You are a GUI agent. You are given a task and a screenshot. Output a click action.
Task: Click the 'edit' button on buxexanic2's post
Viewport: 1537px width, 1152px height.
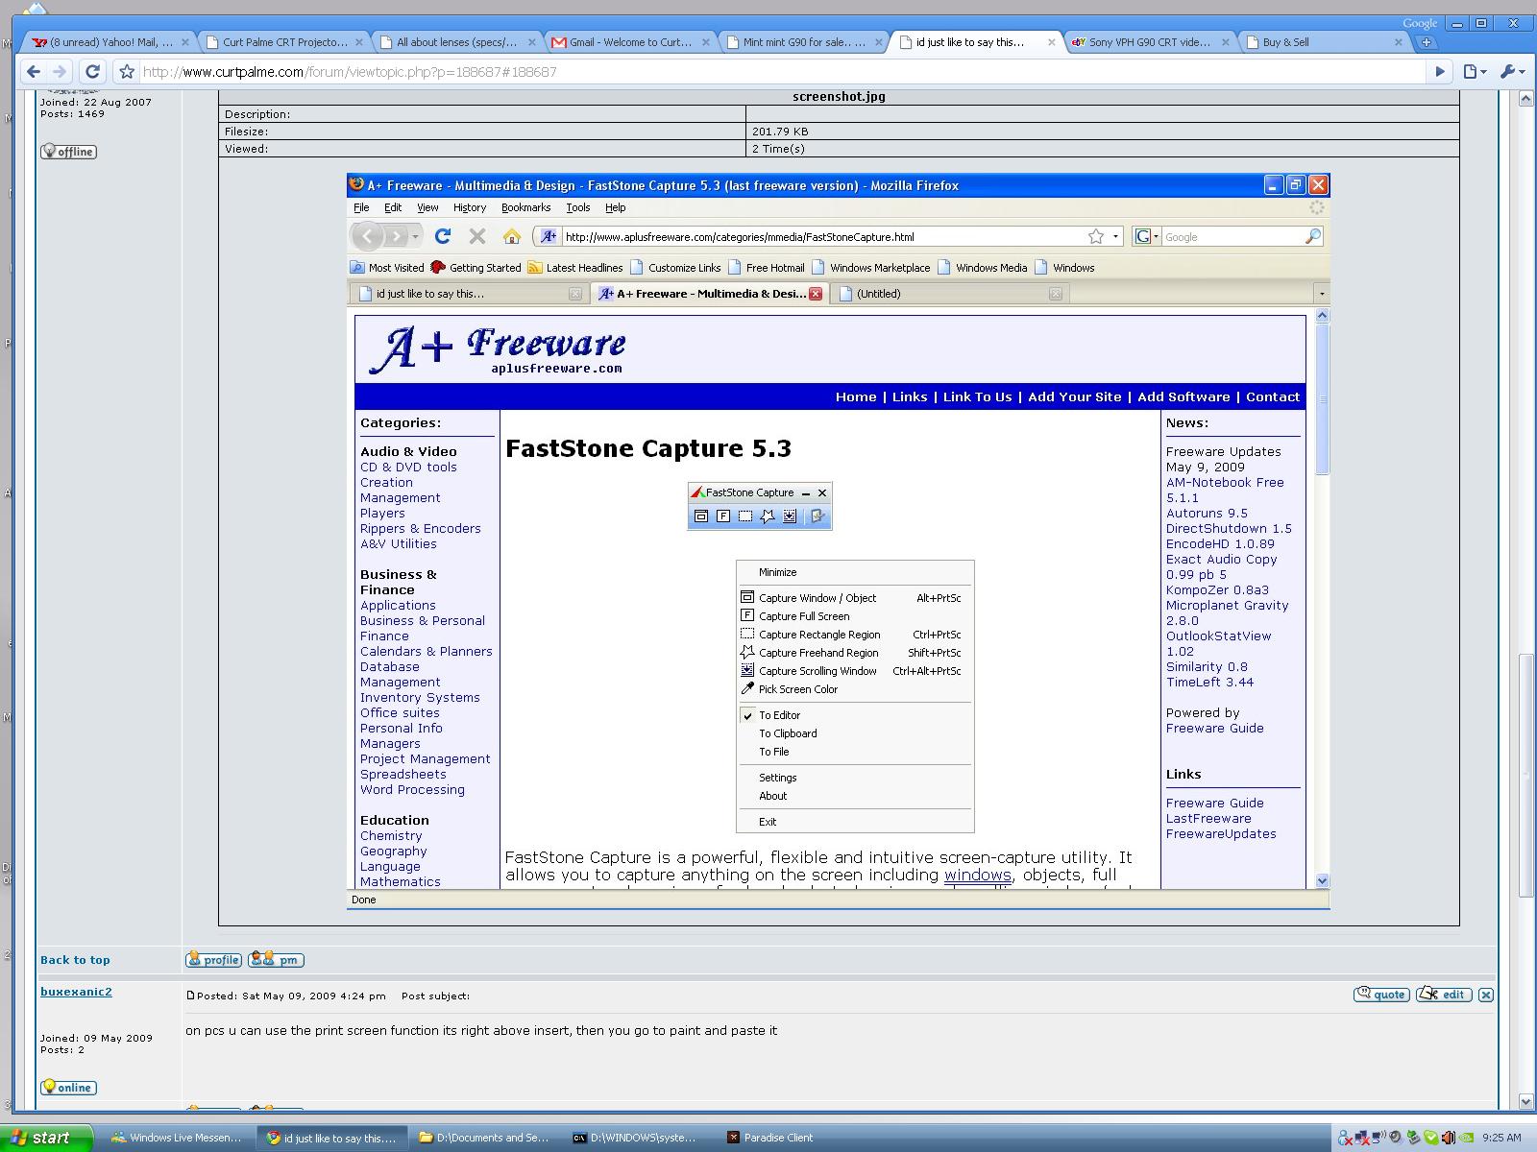point(1444,995)
